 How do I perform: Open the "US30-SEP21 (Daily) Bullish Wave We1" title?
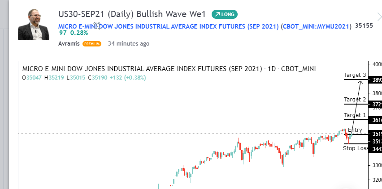pos(132,14)
